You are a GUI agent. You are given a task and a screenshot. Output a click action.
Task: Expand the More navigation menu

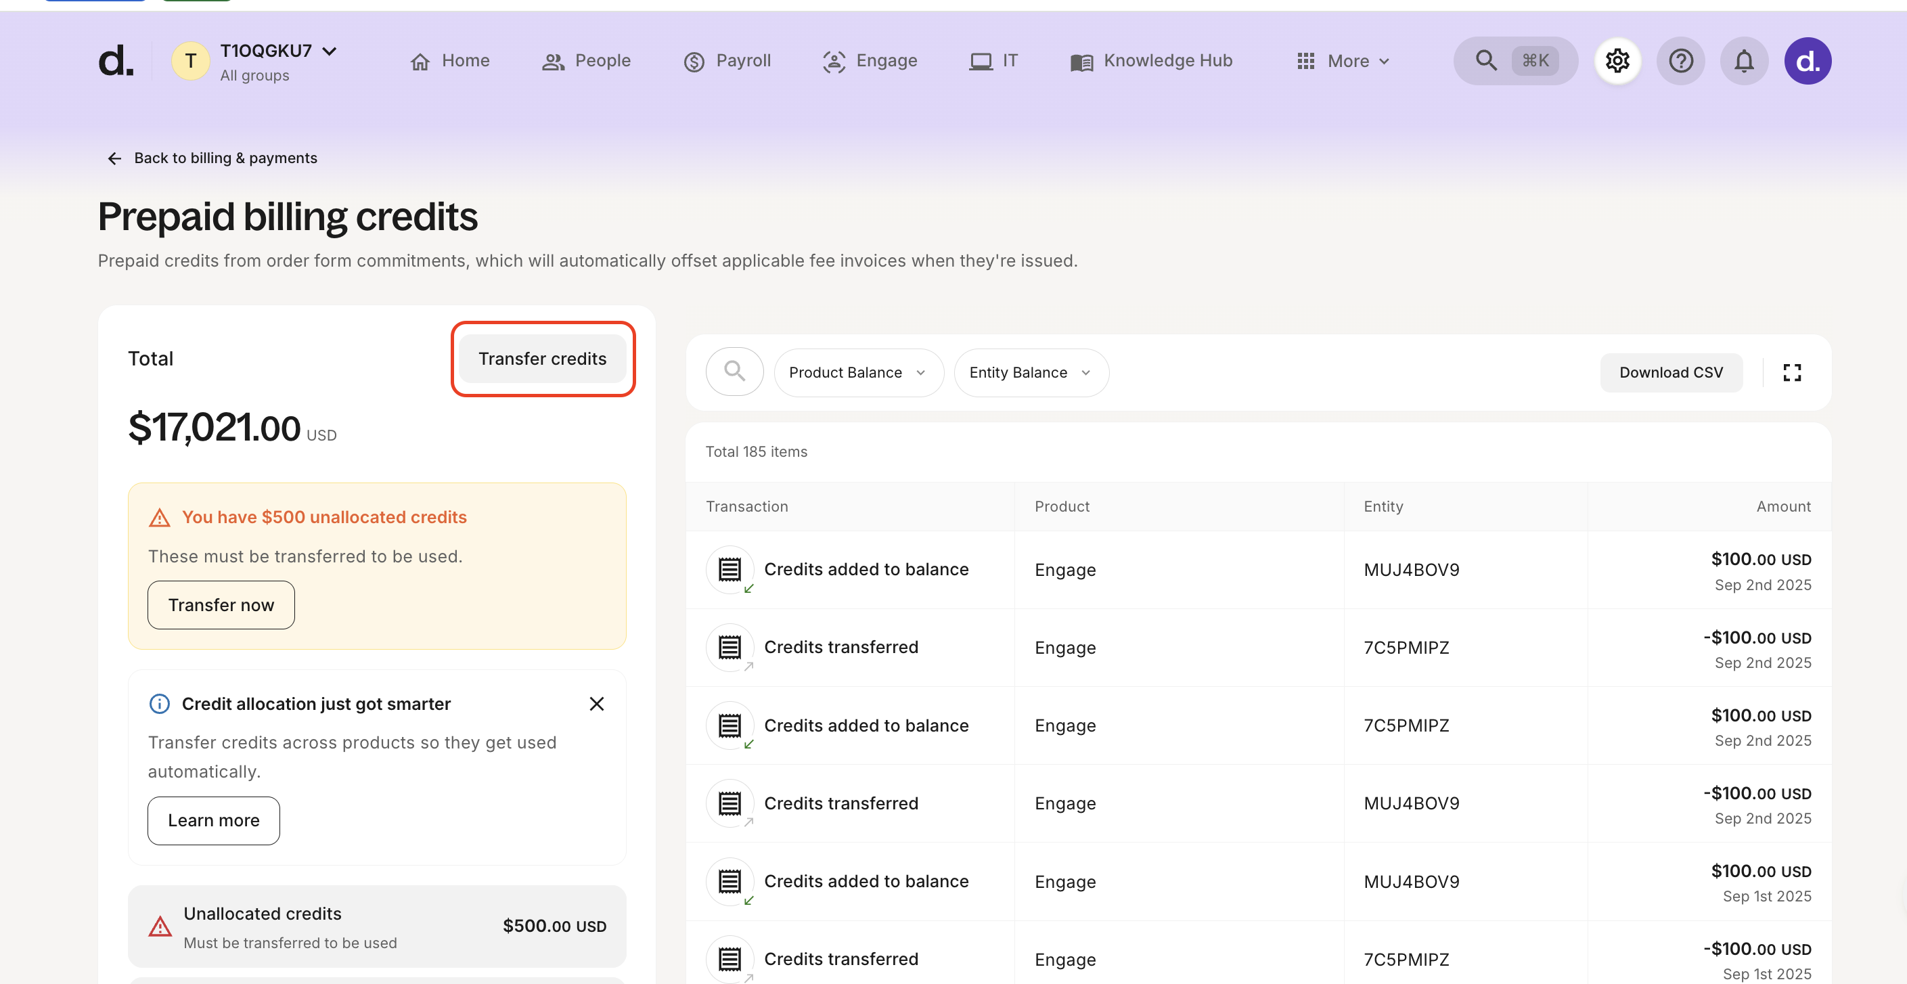(1343, 62)
